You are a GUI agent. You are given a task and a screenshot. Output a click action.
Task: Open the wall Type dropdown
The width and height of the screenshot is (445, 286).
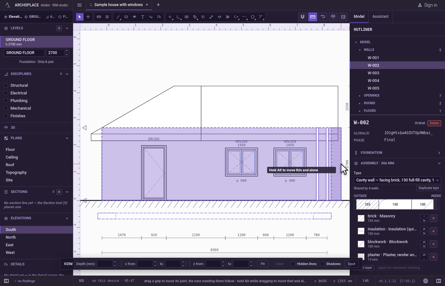(397, 180)
